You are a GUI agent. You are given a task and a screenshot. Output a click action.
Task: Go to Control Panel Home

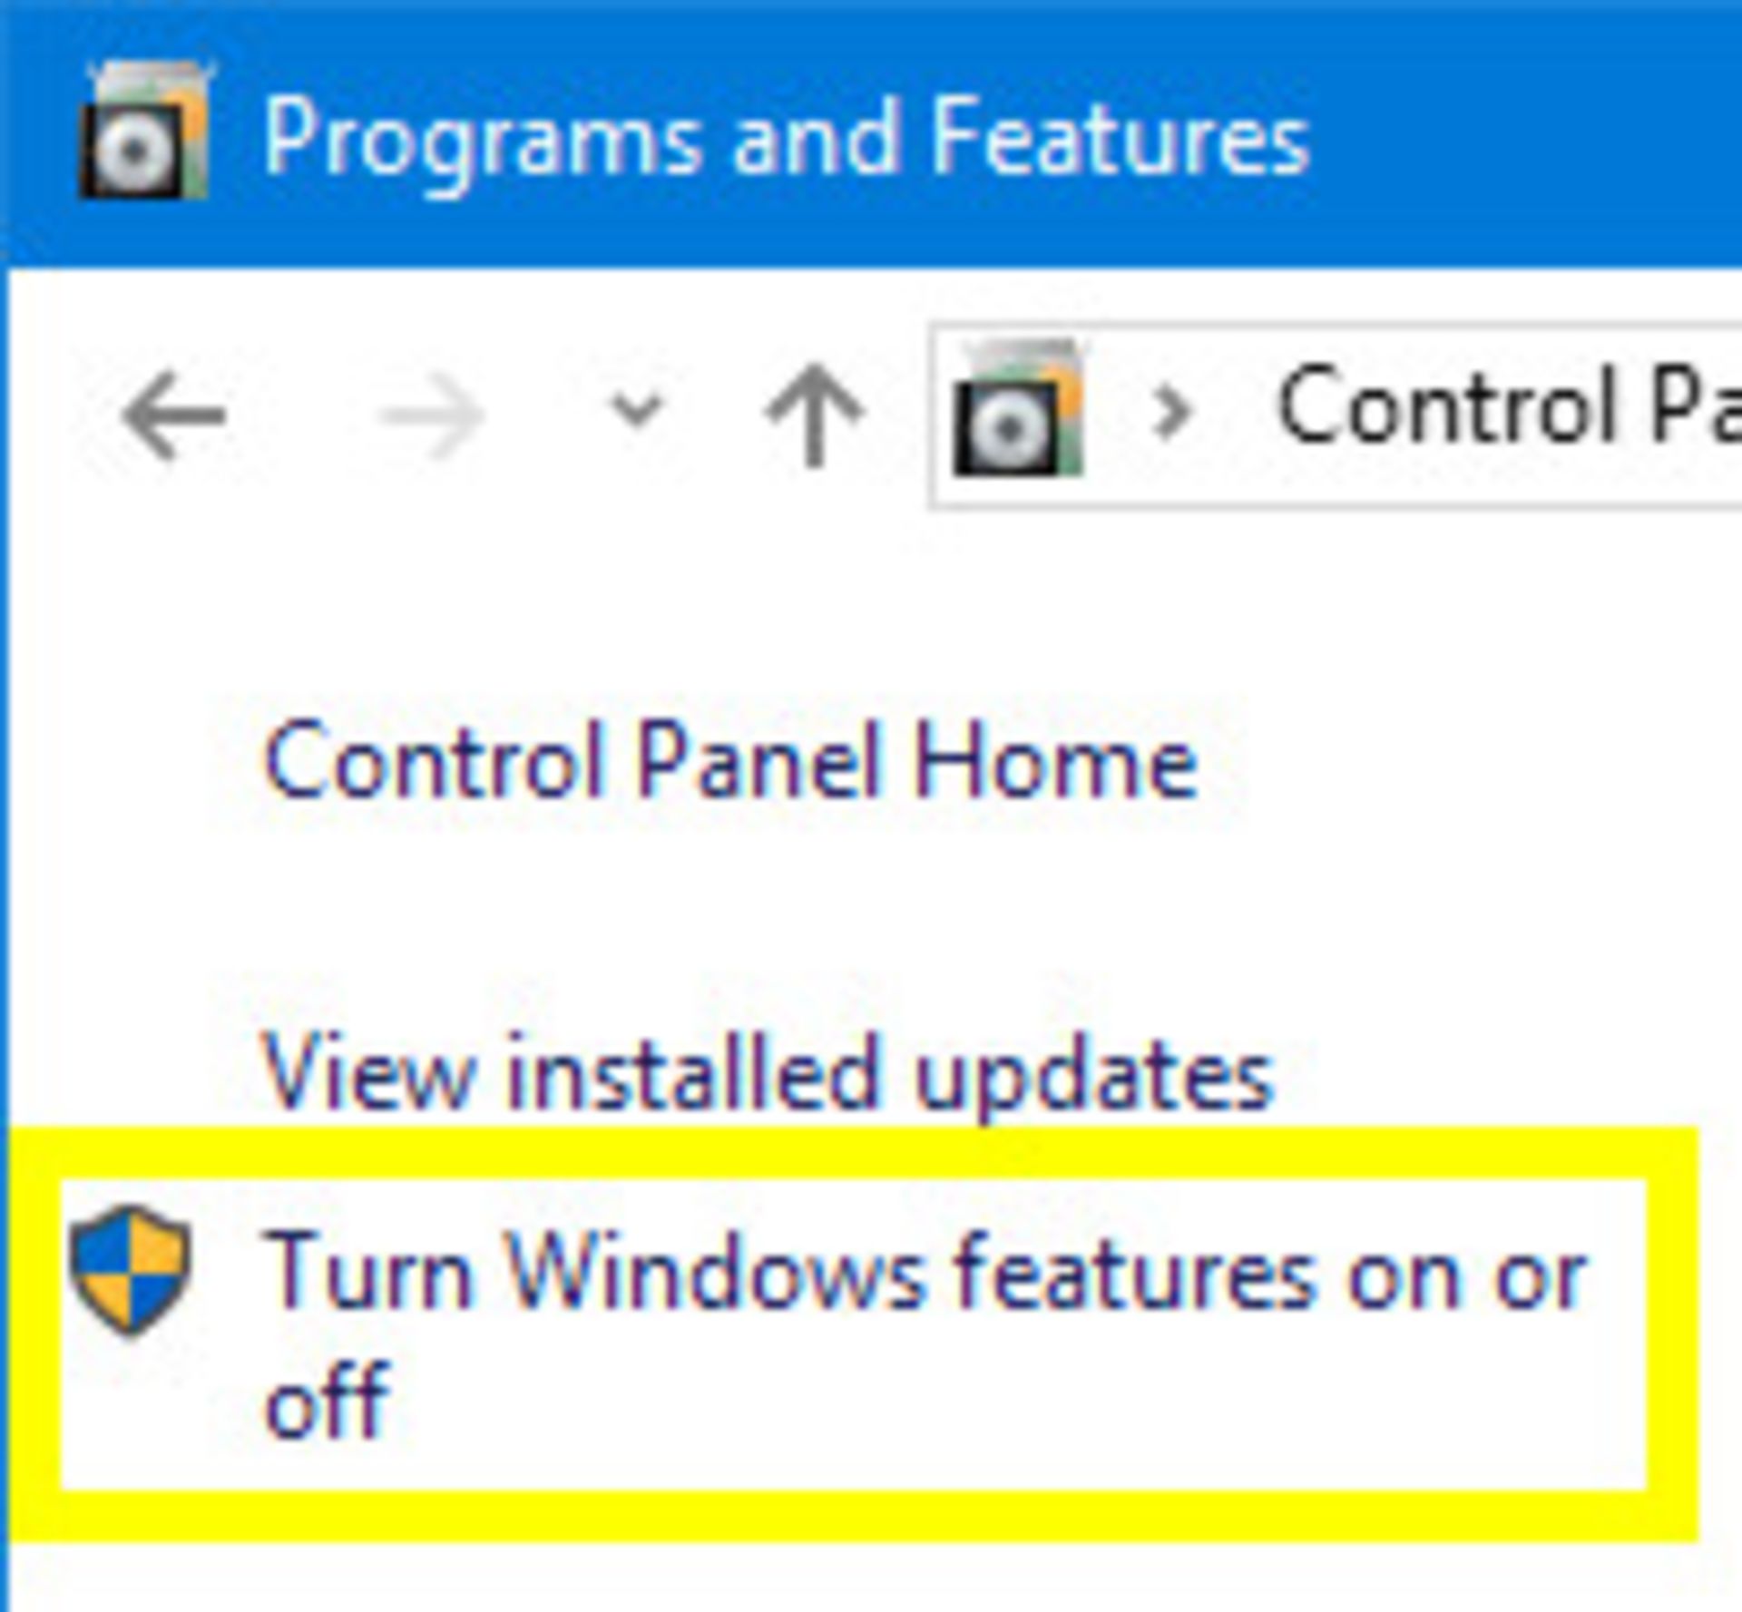click(726, 762)
